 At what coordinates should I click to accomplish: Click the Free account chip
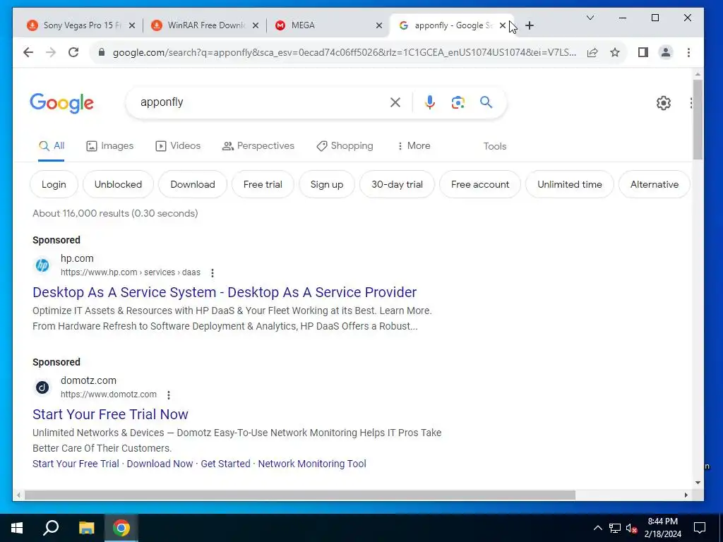click(480, 184)
